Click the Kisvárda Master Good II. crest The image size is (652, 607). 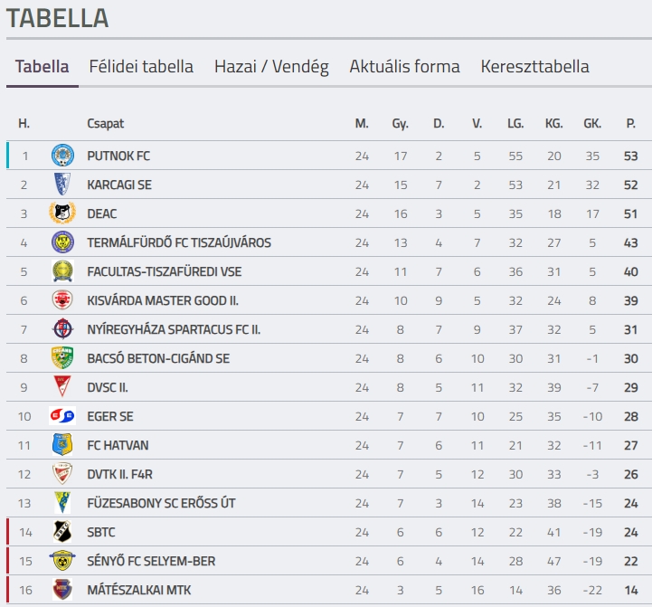pos(62,300)
